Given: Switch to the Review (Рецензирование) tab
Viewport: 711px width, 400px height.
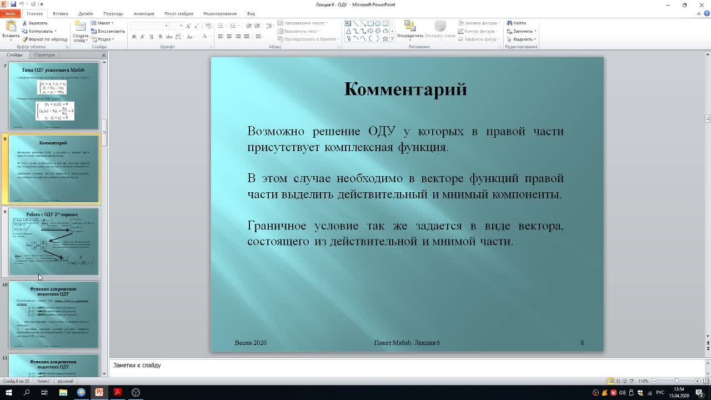Looking at the screenshot, I should [220, 13].
